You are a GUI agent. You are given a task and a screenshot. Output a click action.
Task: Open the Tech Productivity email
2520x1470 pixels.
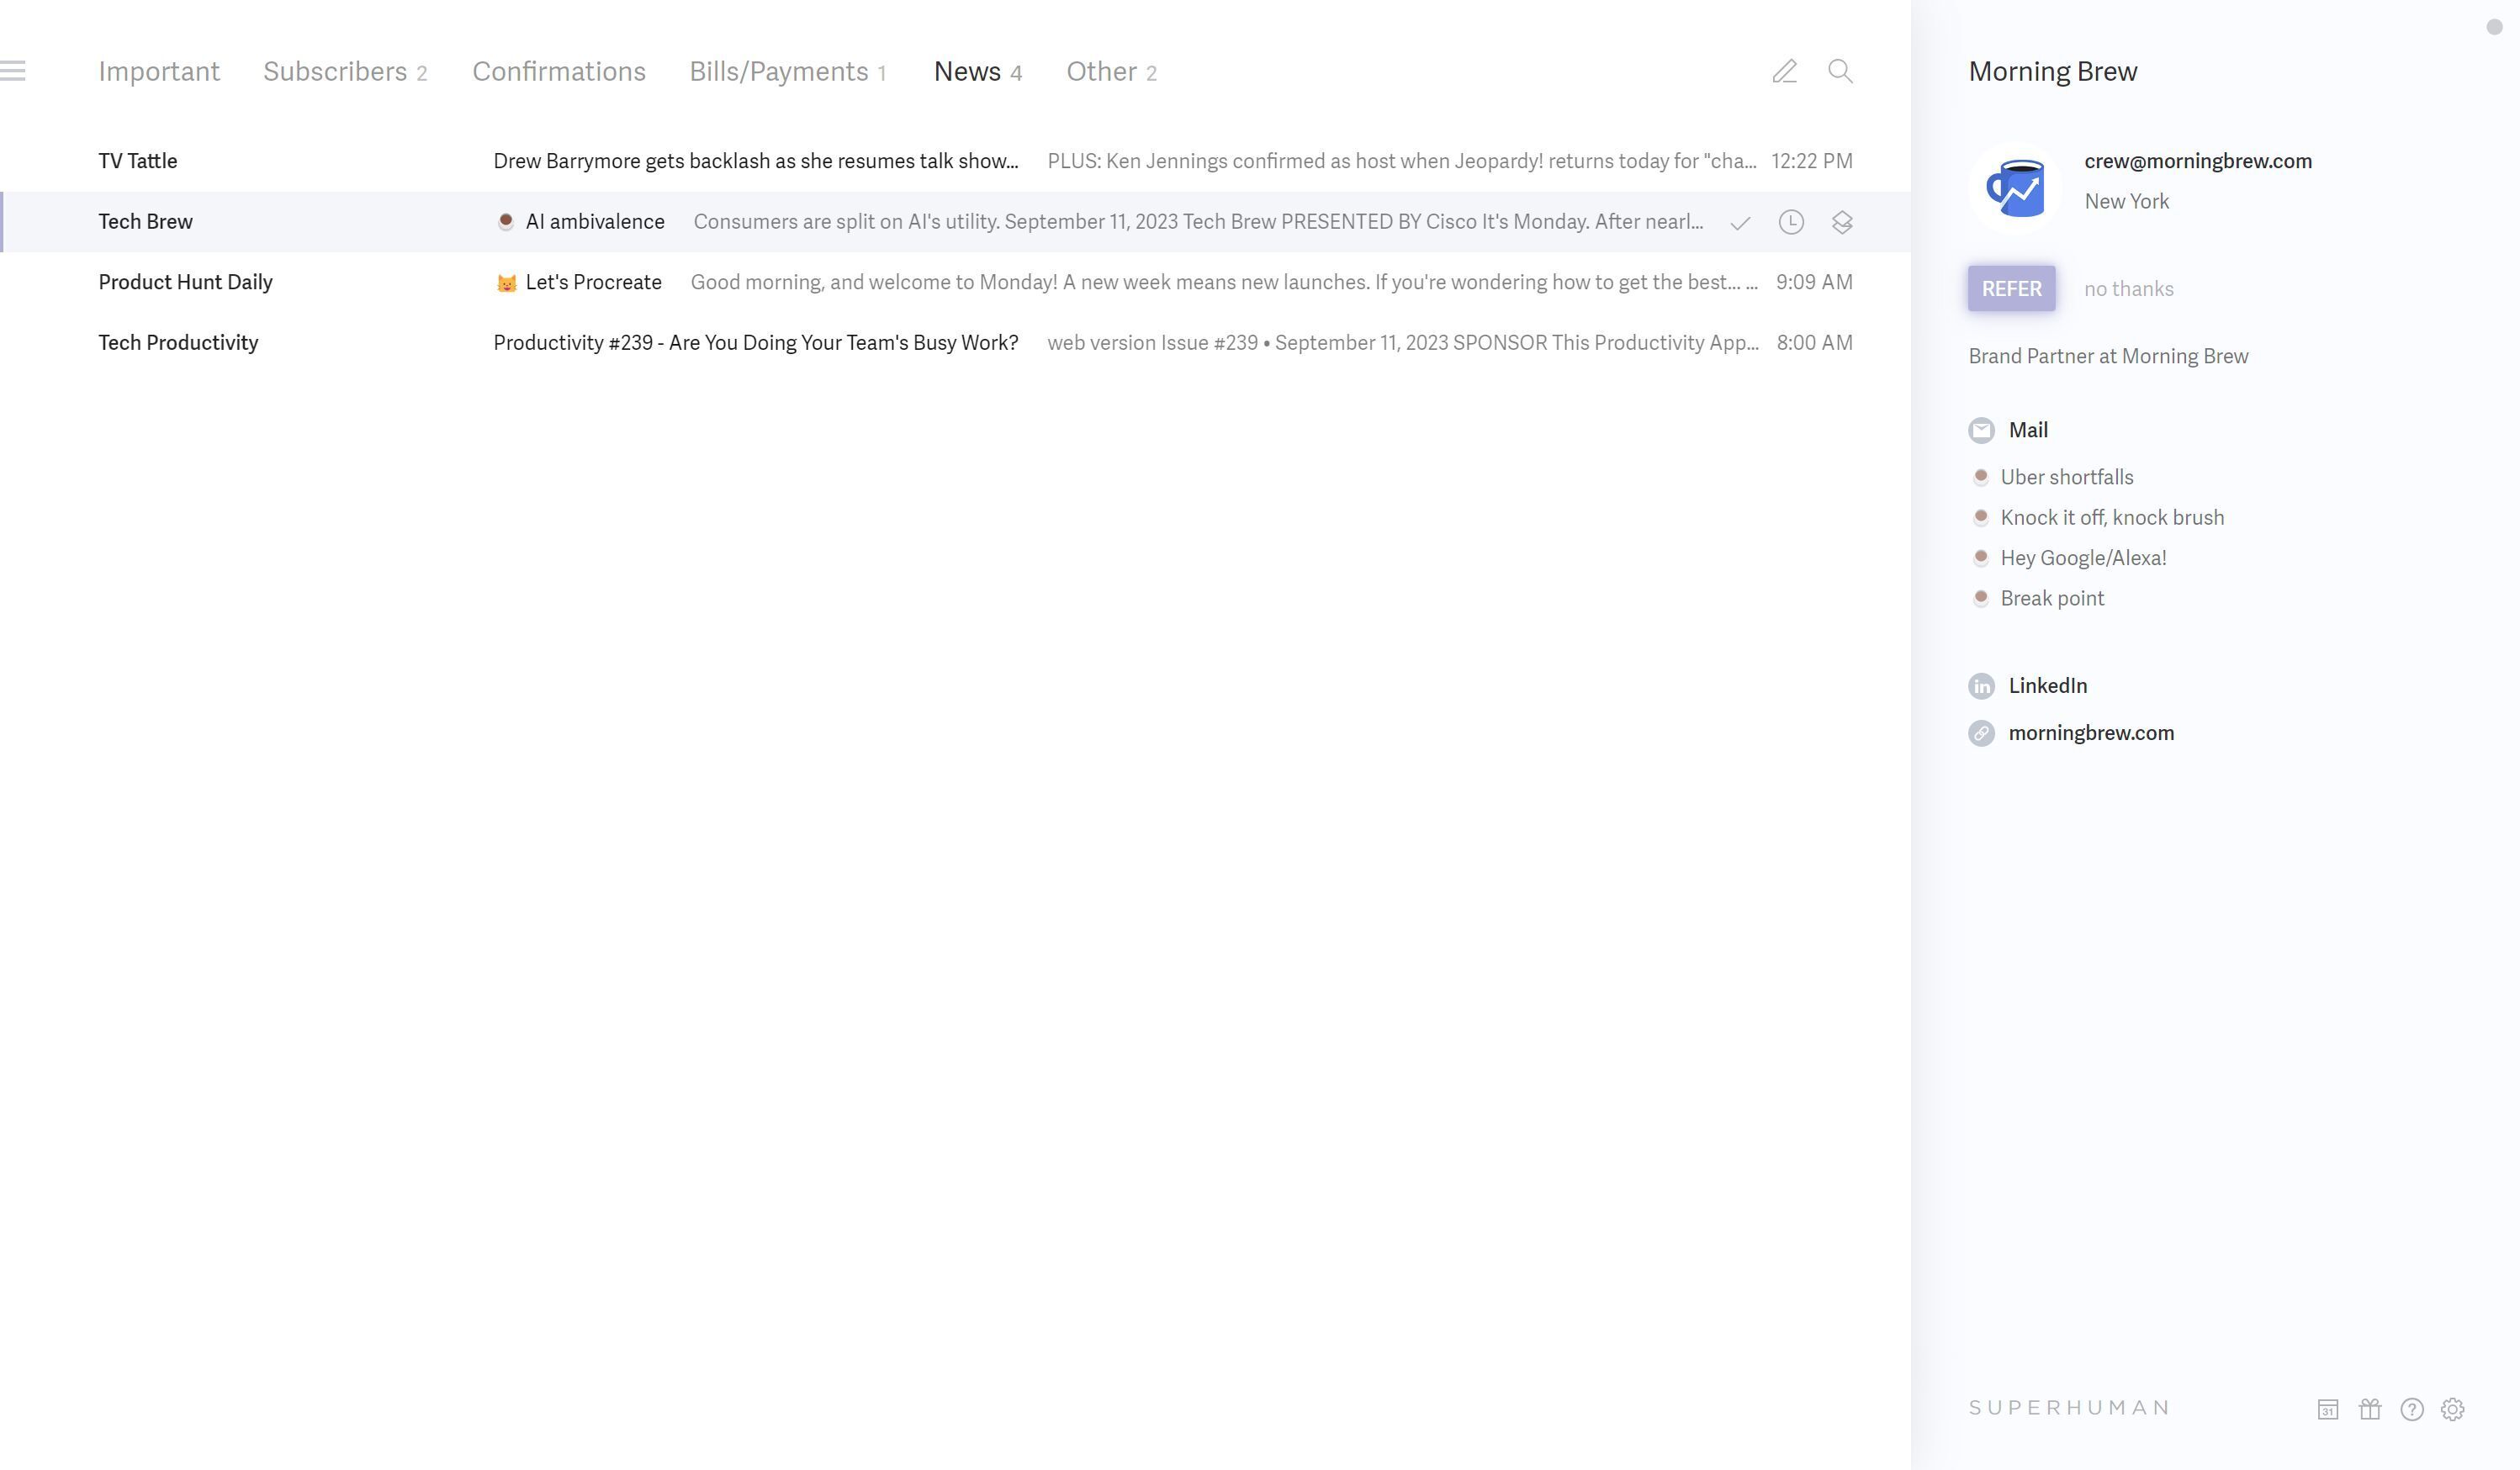click(955, 342)
